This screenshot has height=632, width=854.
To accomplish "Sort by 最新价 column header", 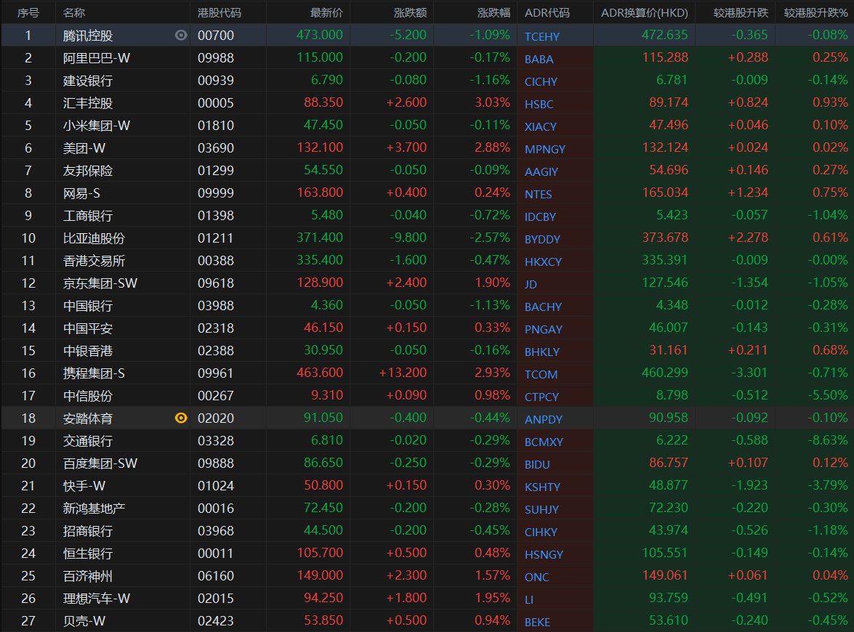I will [x=326, y=12].
